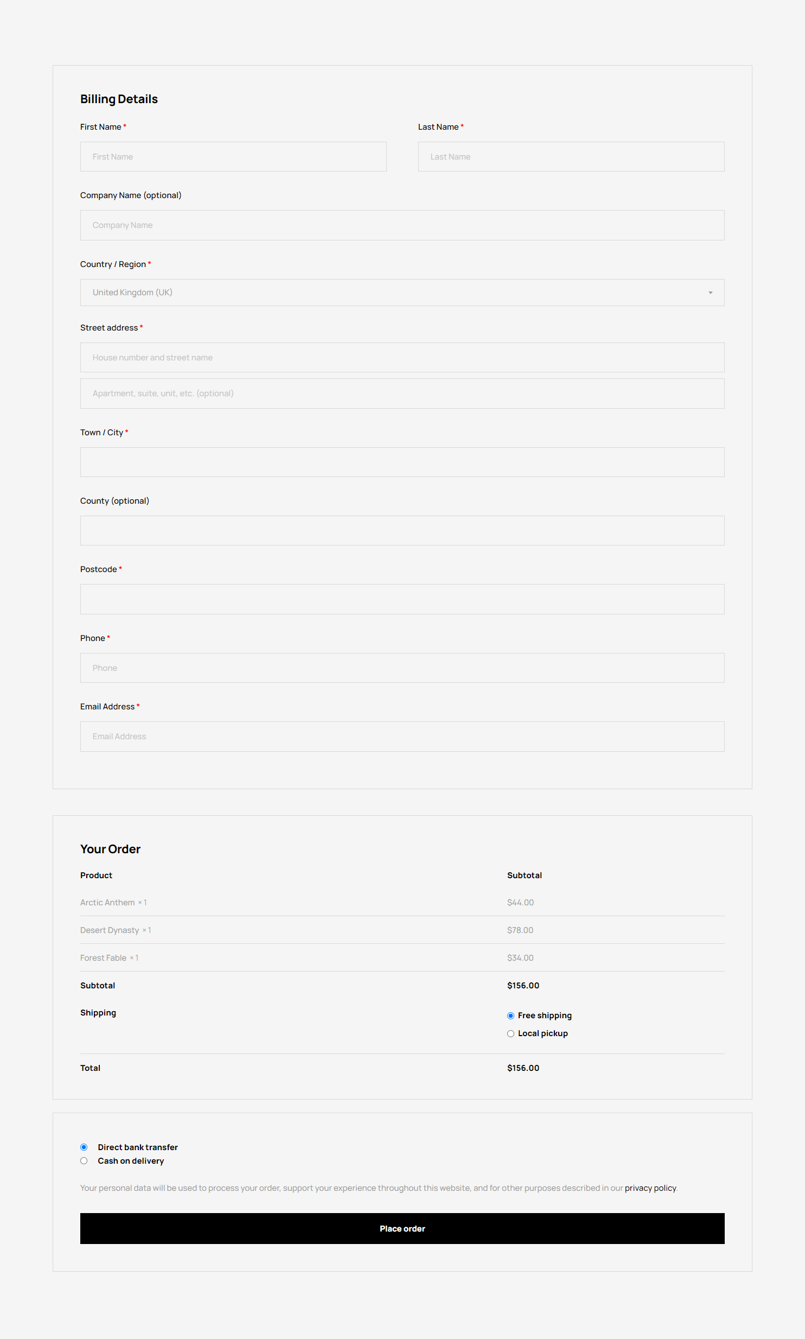Choose Direct bank transfer payment

click(x=84, y=1147)
